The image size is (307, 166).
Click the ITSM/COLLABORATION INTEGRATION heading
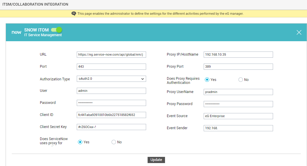[x=35, y=4]
